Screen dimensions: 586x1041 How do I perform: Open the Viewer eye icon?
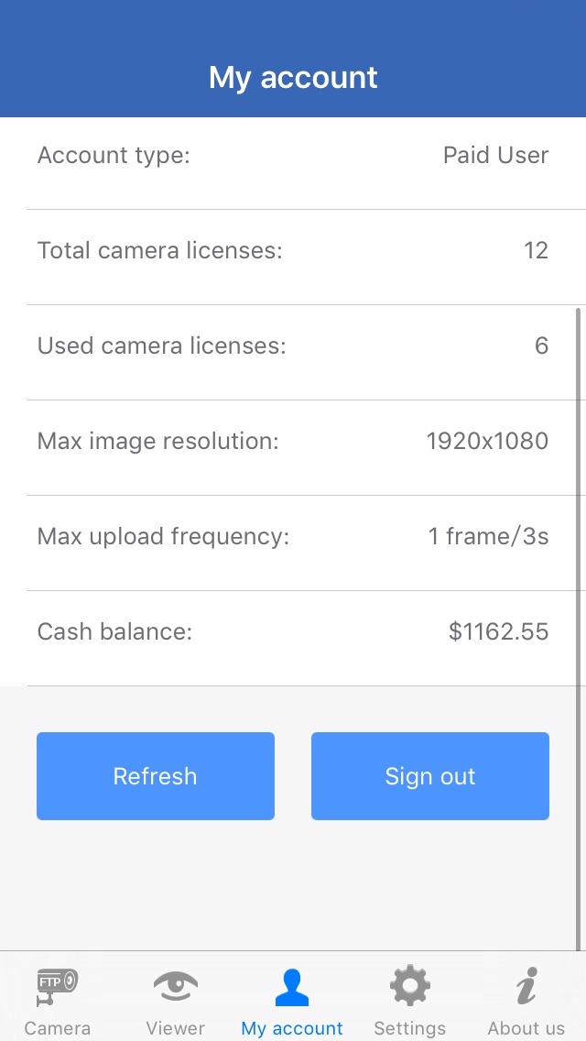175,987
